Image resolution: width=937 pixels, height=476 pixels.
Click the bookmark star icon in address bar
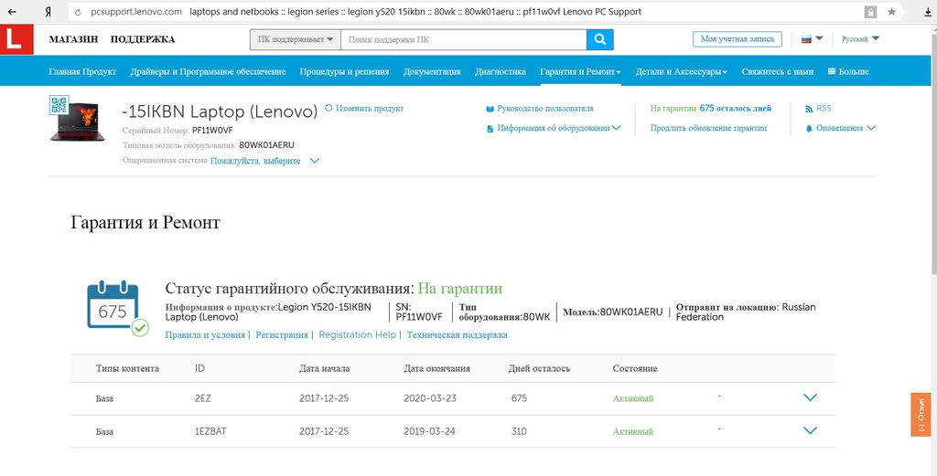click(892, 12)
